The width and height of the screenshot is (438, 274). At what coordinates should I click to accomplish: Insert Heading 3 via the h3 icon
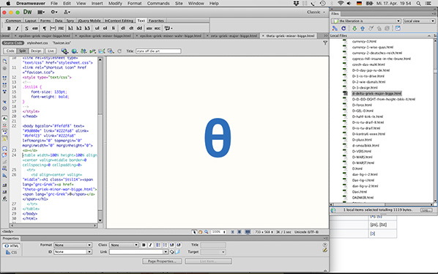coord(87,29)
